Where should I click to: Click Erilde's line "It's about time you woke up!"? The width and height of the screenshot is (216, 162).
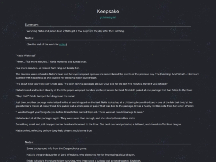pos(92,84)
